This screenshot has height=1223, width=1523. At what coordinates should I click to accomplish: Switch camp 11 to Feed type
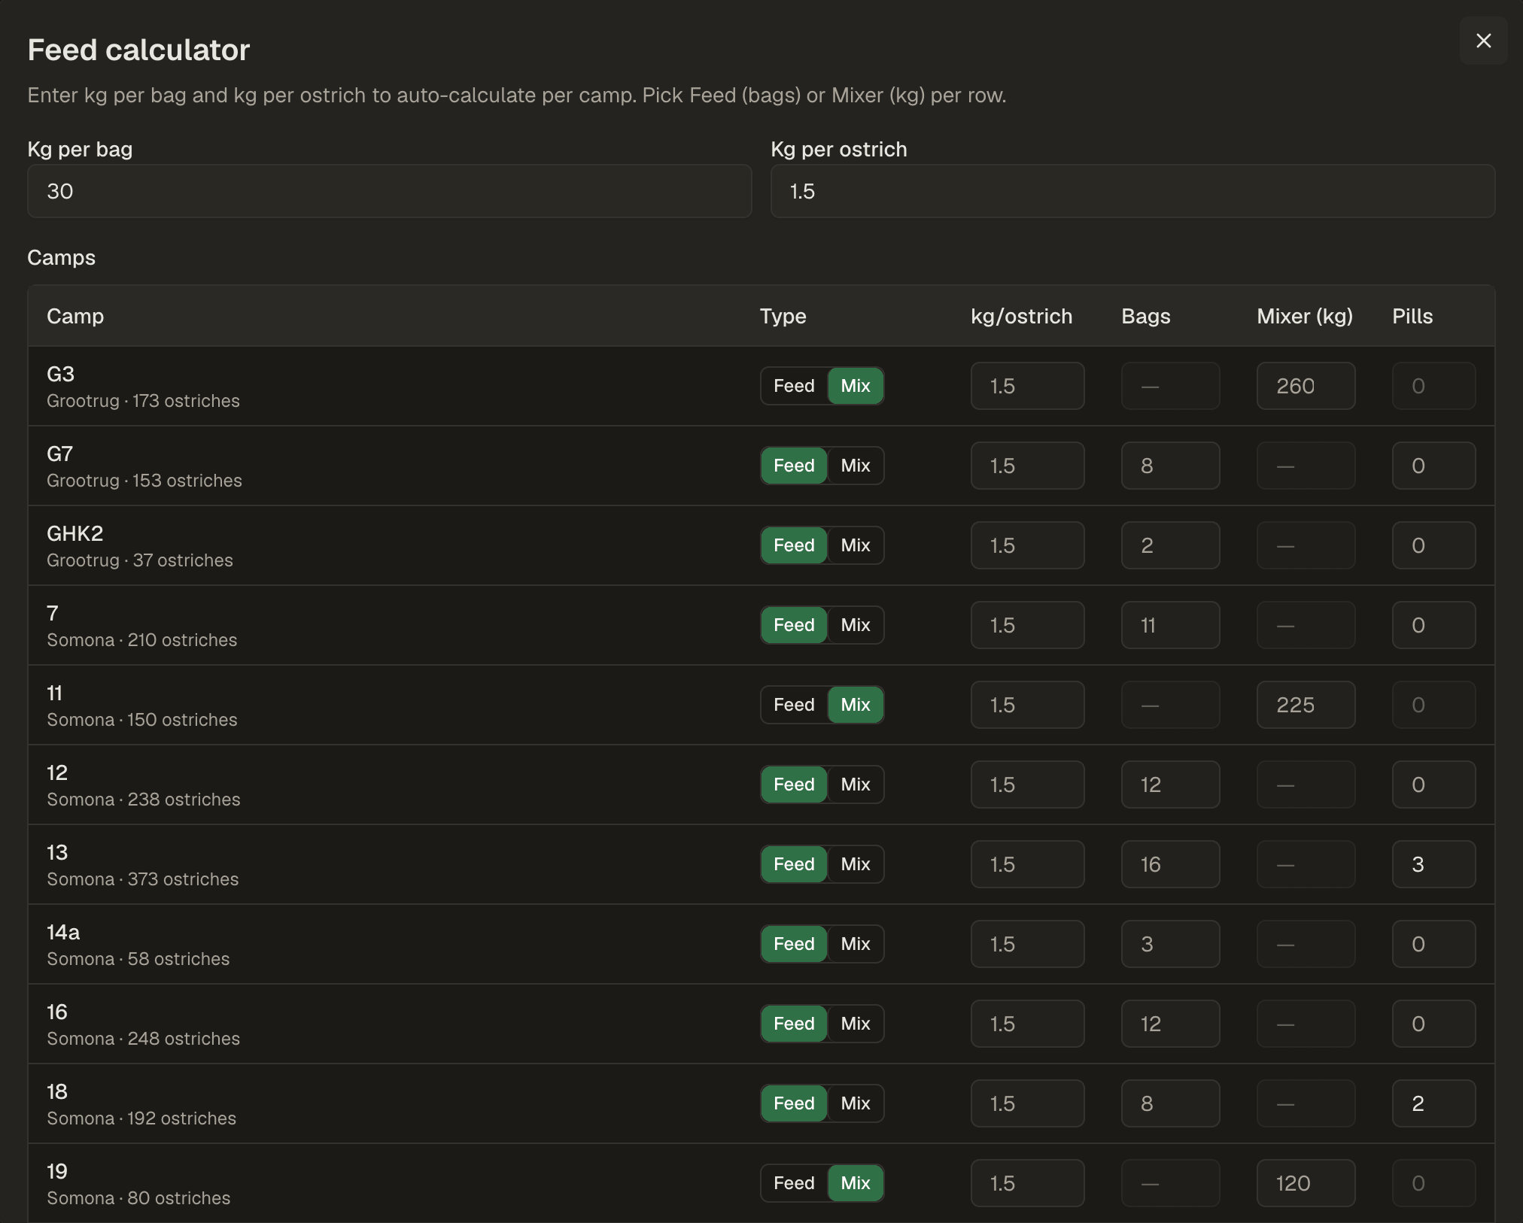(x=794, y=705)
